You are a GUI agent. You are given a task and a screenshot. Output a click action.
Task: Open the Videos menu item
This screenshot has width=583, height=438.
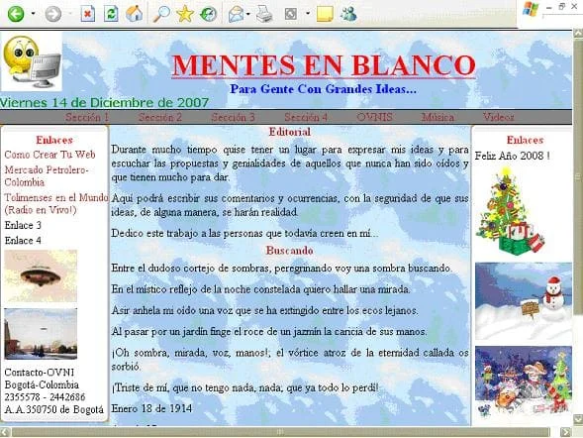499,117
